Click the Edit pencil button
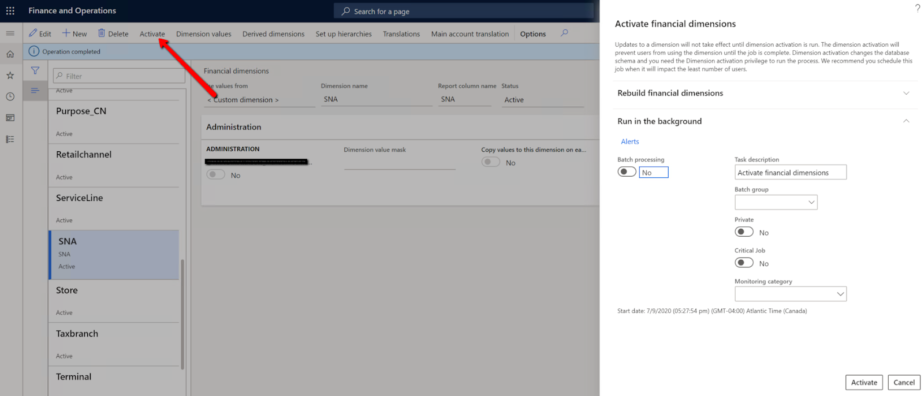Screen dimensions: 924x396 coord(40,33)
